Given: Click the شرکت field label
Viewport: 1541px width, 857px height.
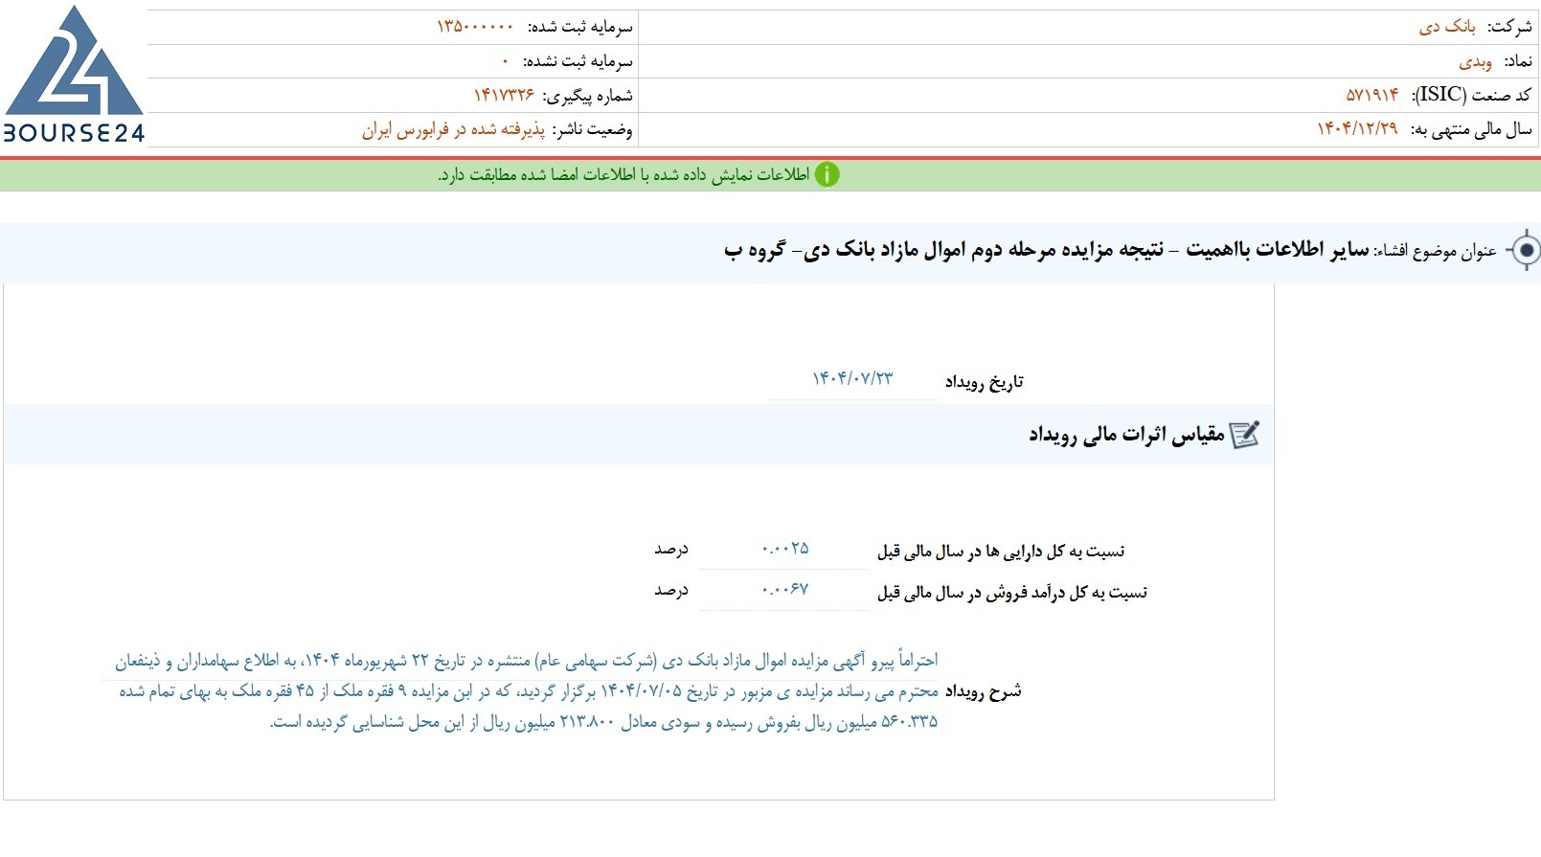Looking at the screenshot, I should pos(1508,27).
